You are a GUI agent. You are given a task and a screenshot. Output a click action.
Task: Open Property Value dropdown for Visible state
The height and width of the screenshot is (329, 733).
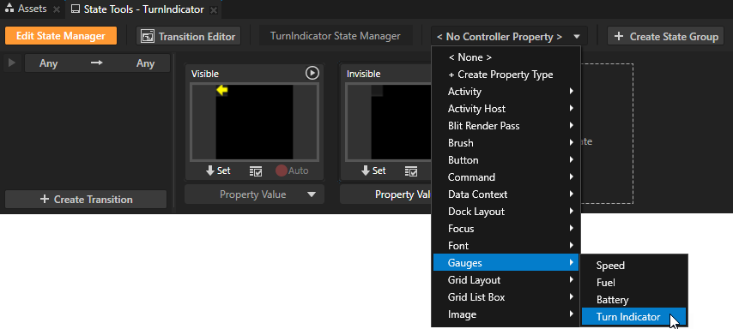click(254, 194)
